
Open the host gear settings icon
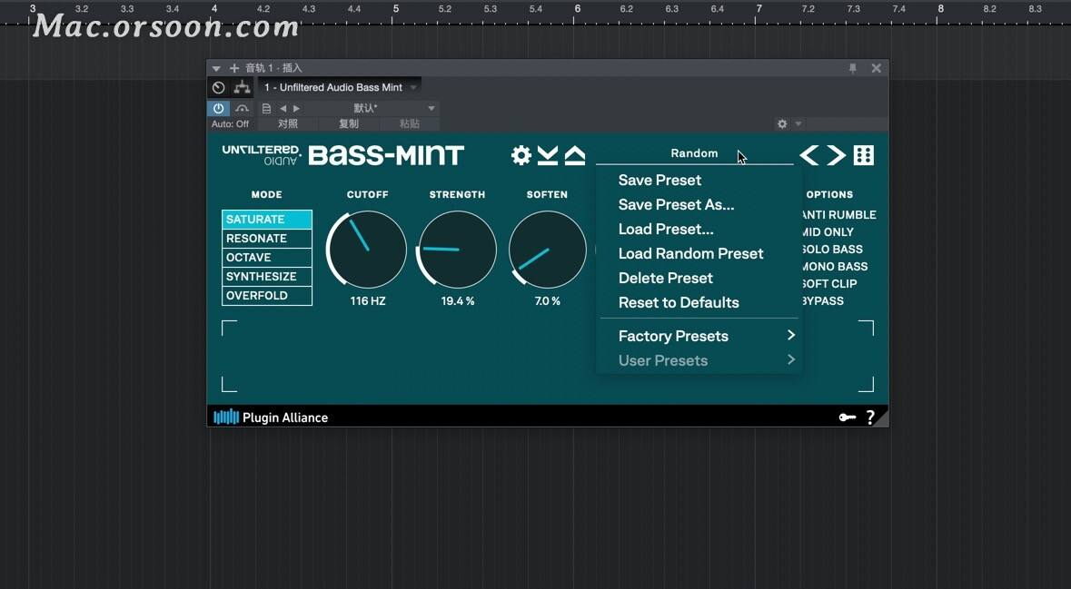point(782,123)
